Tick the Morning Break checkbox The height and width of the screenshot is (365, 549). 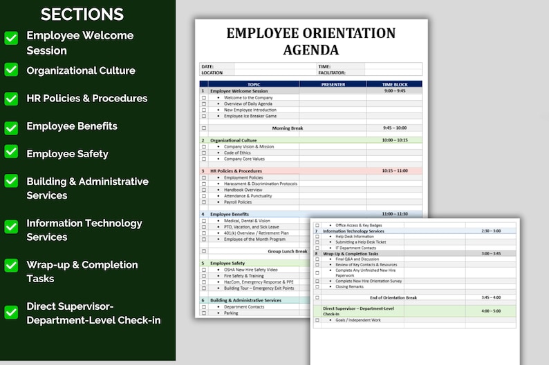204,128
